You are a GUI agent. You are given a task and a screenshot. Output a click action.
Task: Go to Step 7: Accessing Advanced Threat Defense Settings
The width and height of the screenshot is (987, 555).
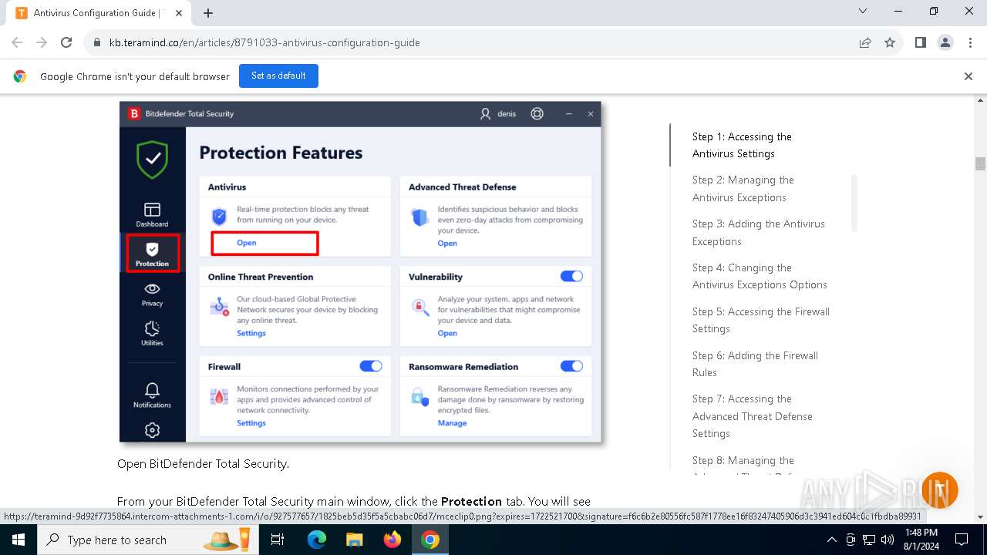753,416
